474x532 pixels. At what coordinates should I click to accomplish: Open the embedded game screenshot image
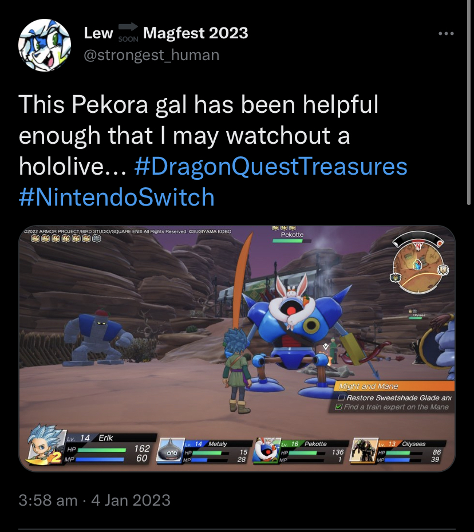click(x=236, y=348)
